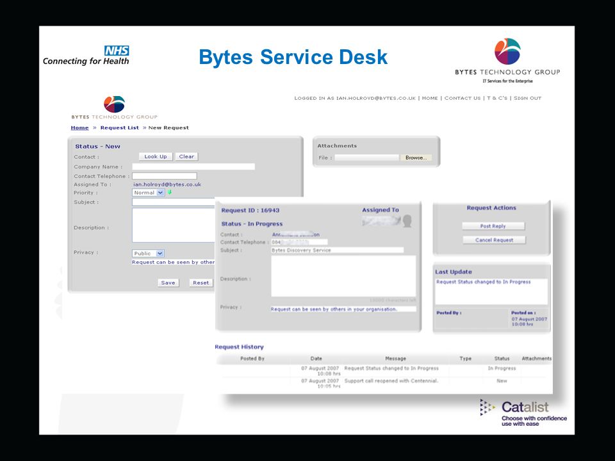
Task: Click the Description box in request 16943
Action: pos(343,277)
